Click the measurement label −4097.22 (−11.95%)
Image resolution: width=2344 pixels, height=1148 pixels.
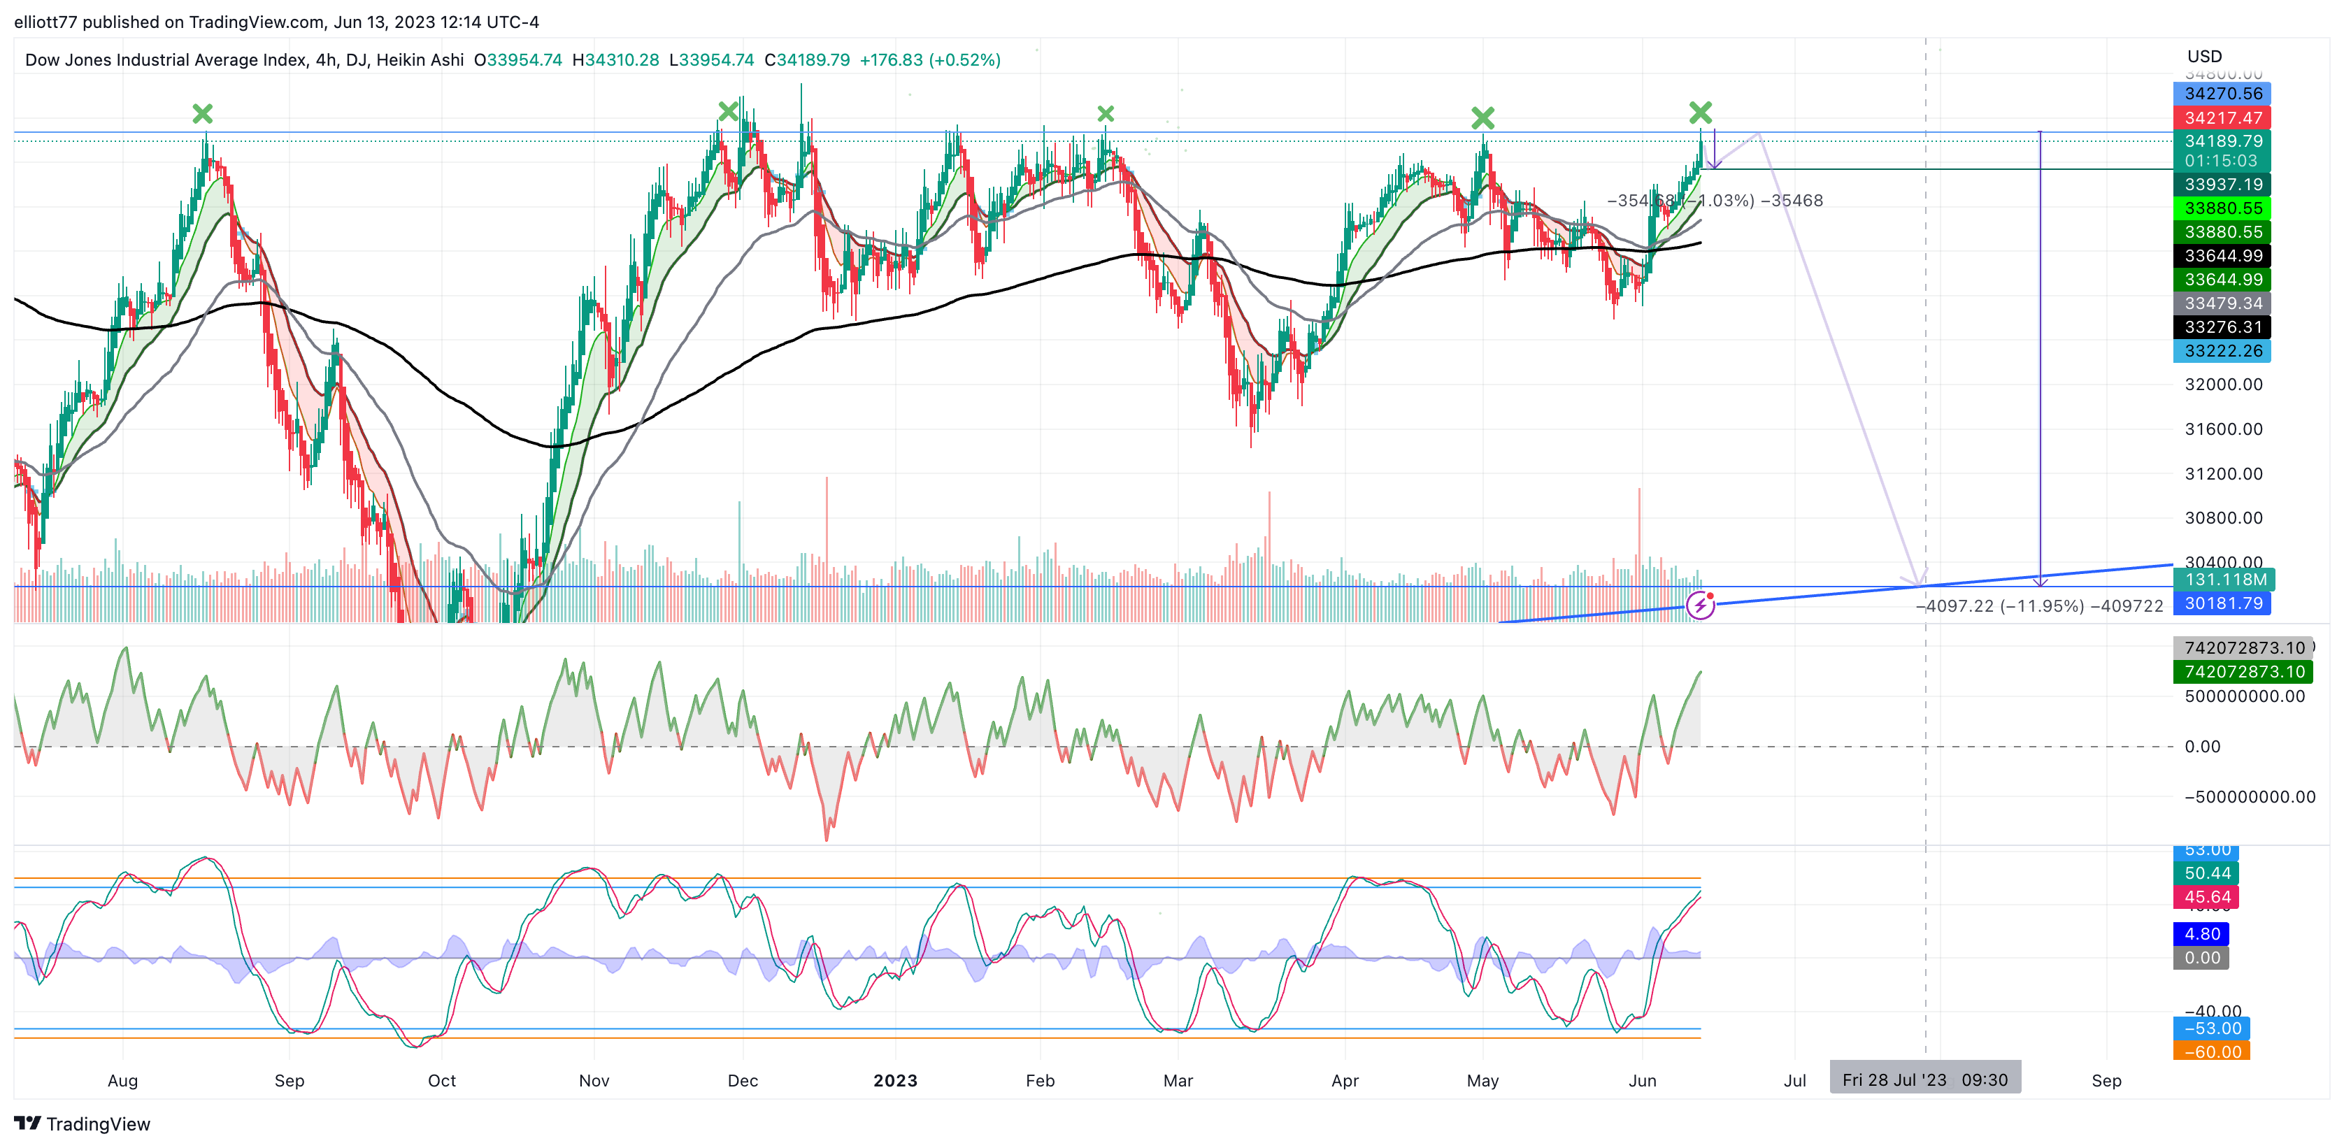click(x=2000, y=606)
